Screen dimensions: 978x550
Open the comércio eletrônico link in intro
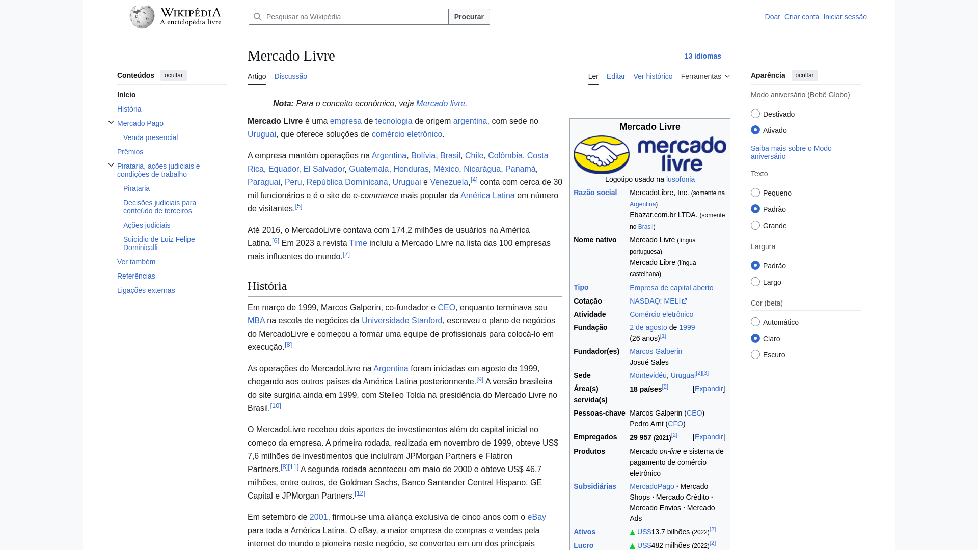pos(407,134)
